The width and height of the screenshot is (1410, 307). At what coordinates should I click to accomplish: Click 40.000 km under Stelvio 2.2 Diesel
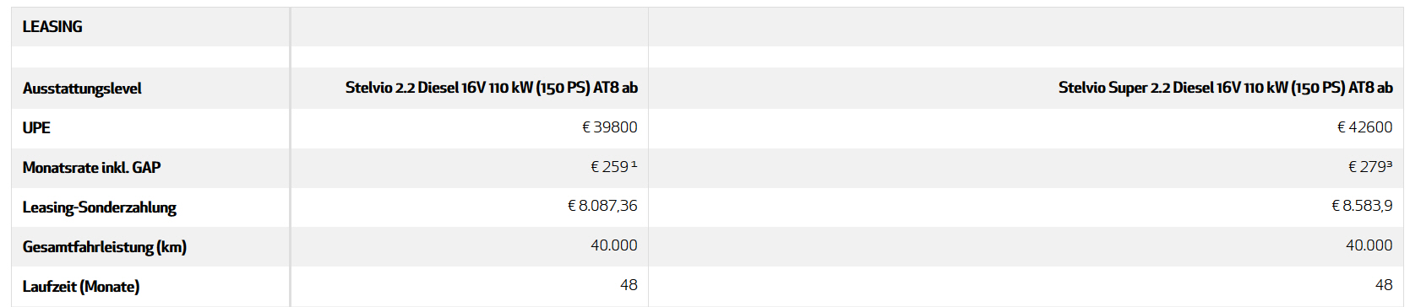point(614,245)
